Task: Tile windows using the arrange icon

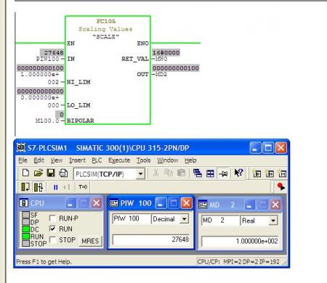Action: [210, 173]
